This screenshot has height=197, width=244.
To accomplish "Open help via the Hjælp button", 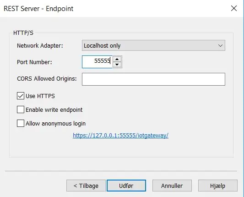I will [218, 186].
